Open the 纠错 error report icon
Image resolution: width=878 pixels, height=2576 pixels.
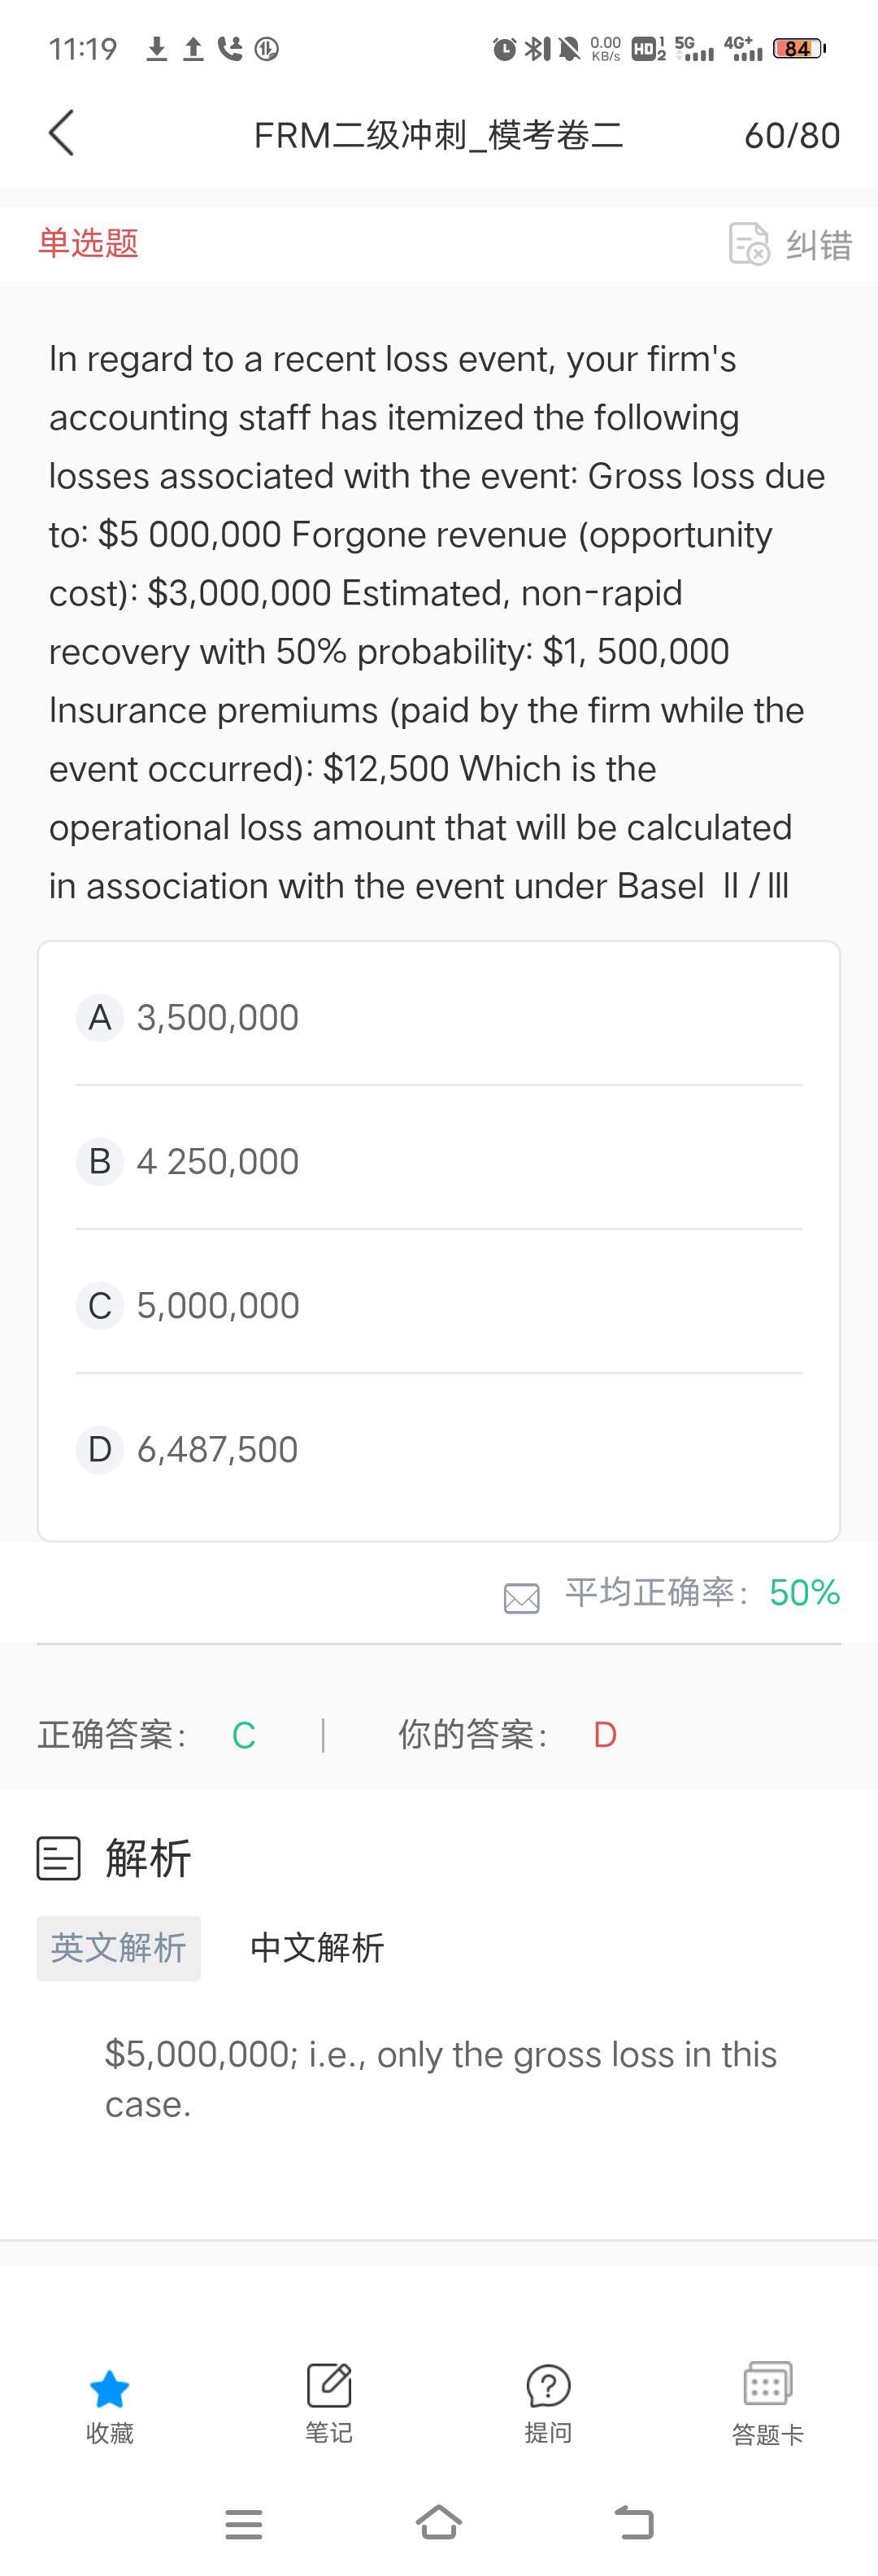(750, 244)
